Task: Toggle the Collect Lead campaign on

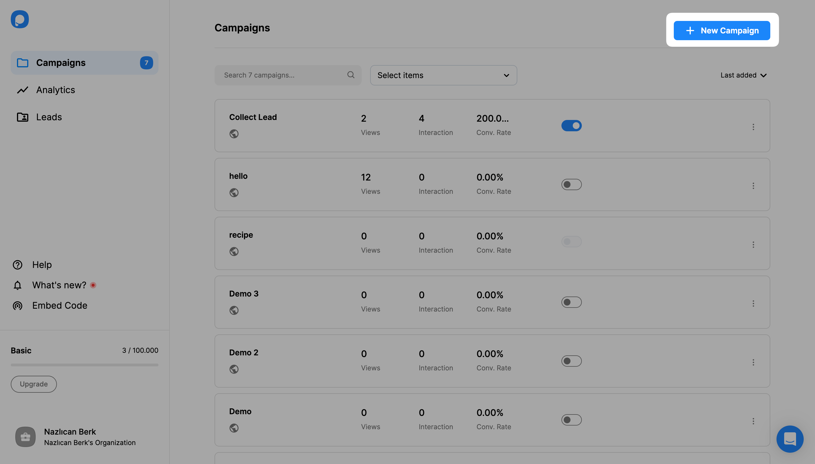Action: (x=572, y=125)
